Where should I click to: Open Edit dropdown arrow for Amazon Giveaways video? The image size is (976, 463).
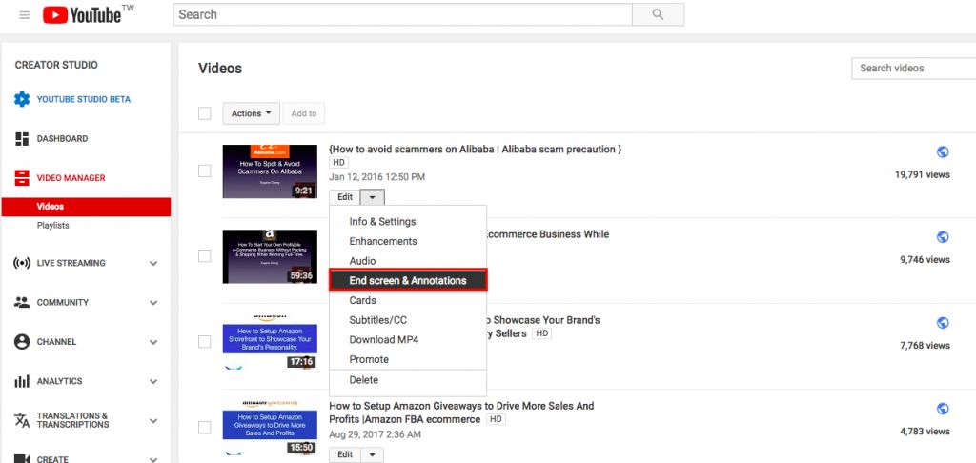pyautogui.click(x=373, y=455)
